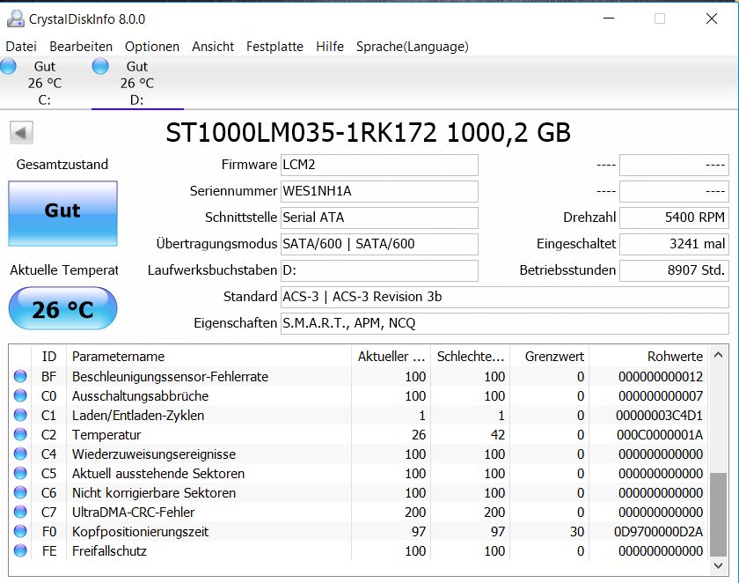Select the blue health status dot for drive C:
Image resolution: width=739 pixels, height=583 pixels.
coord(11,65)
